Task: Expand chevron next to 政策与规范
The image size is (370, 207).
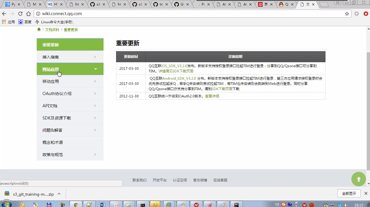Action: point(95,154)
